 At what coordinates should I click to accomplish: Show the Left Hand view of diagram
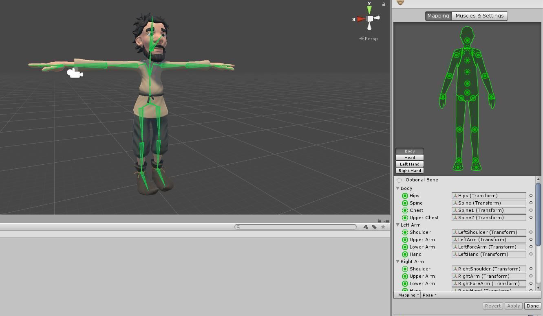click(410, 164)
